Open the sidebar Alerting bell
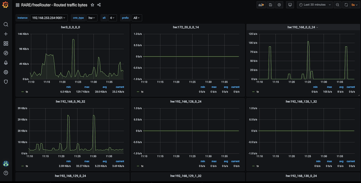The height and width of the screenshot is (183, 361). coord(6,63)
